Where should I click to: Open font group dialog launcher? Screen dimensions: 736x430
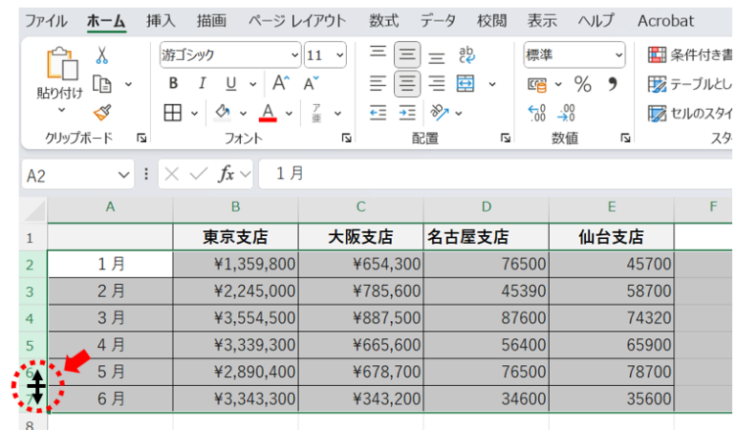[x=346, y=138]
